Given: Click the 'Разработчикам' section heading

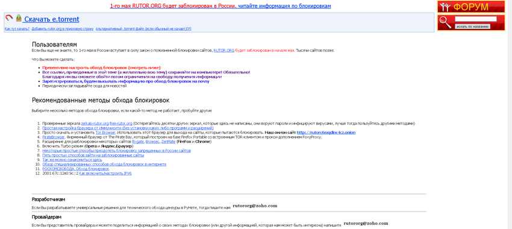Looking at the screenshot, I should click(x=48, y=199).
